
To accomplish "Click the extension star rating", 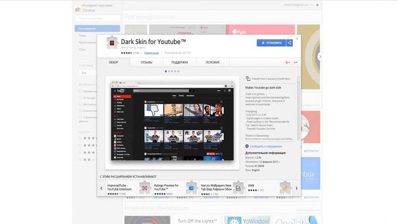I will pyautogui.click(x=126, y=53).
